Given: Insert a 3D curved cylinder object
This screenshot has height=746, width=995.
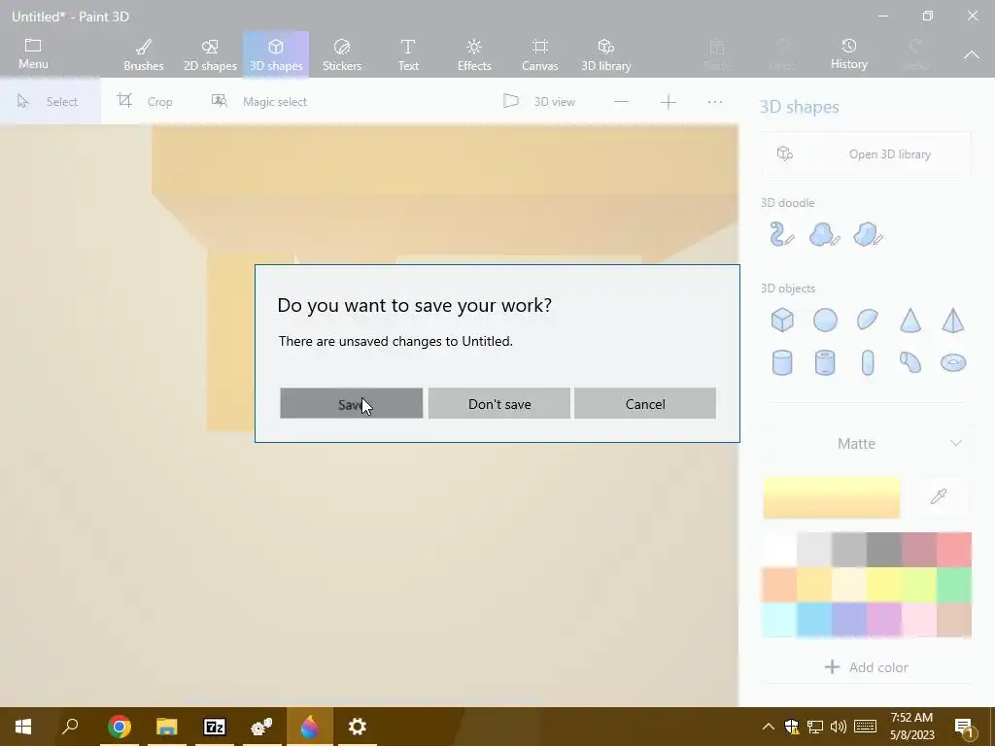Looking at the screenshot, I should click(x=909, y=362).
